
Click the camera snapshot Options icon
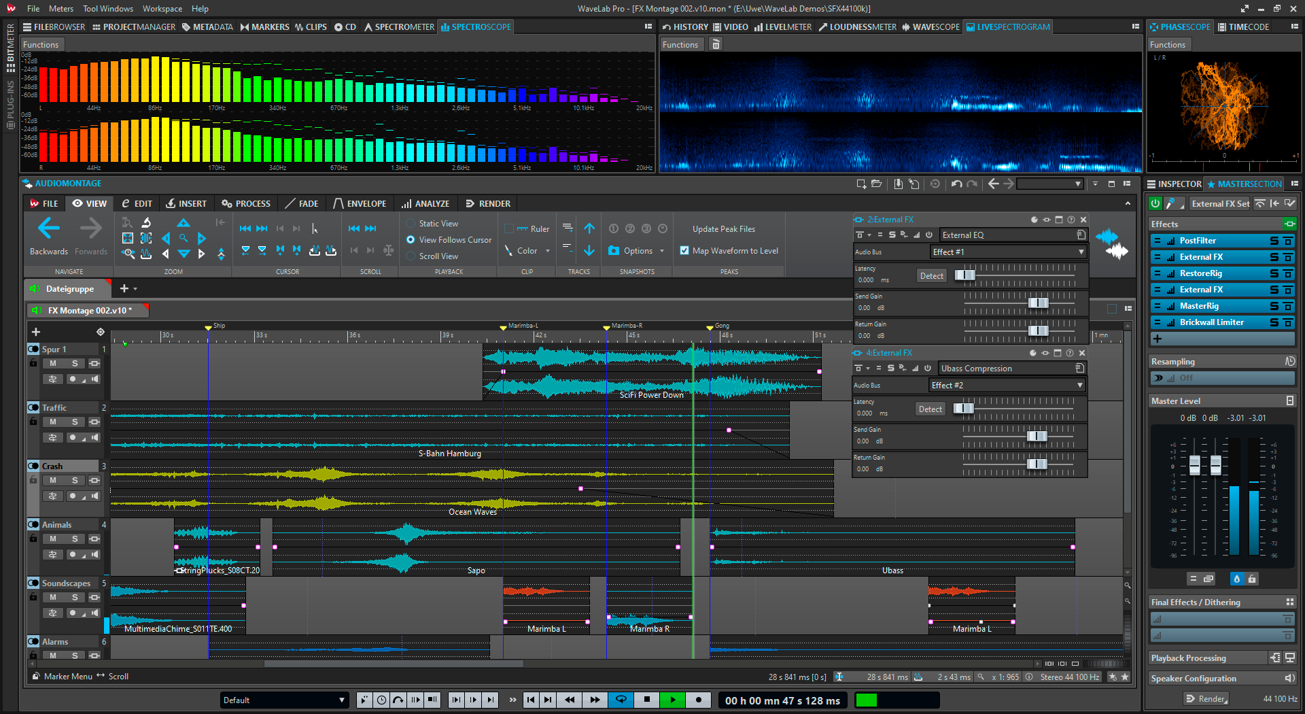pos(614,250)
